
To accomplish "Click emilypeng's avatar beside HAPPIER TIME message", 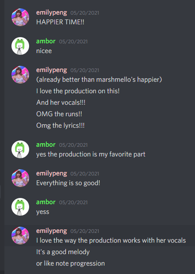I will coord(20,17).
